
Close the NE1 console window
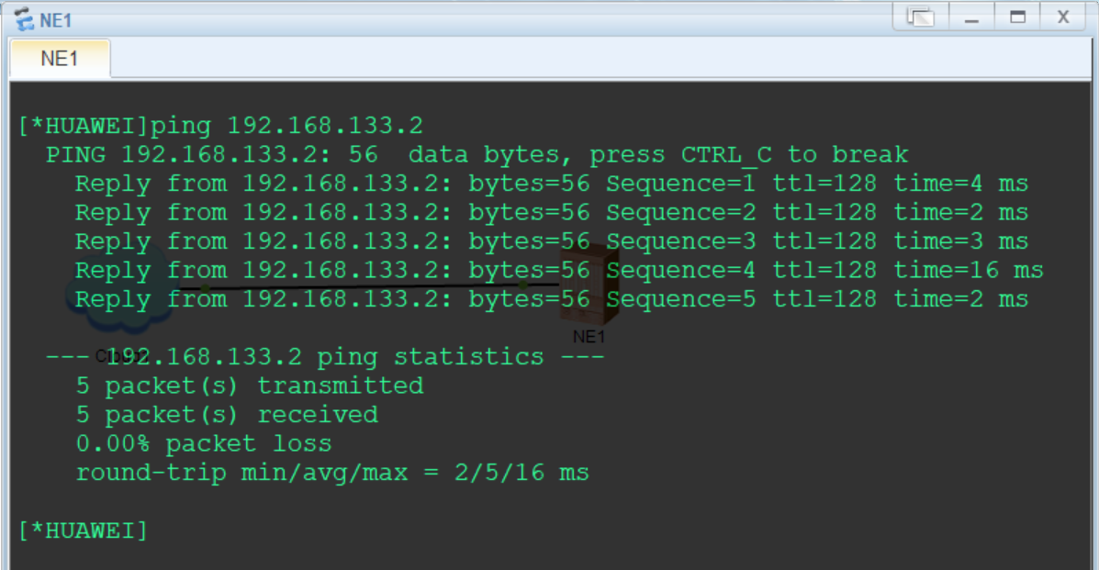coord(1063,17)
